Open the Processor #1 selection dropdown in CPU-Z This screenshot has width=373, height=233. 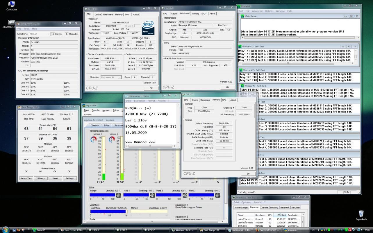tap(111, 77)
